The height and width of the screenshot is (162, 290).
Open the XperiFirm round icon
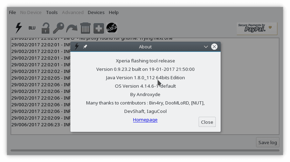pos(112,28)
